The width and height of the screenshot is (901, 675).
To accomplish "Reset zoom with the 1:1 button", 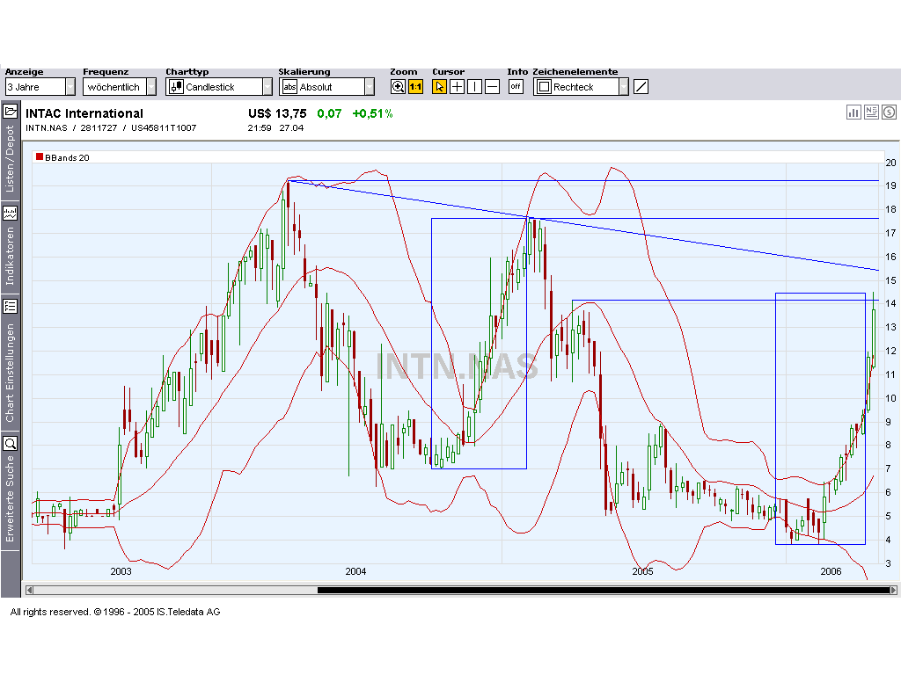I will coord(415,87).
